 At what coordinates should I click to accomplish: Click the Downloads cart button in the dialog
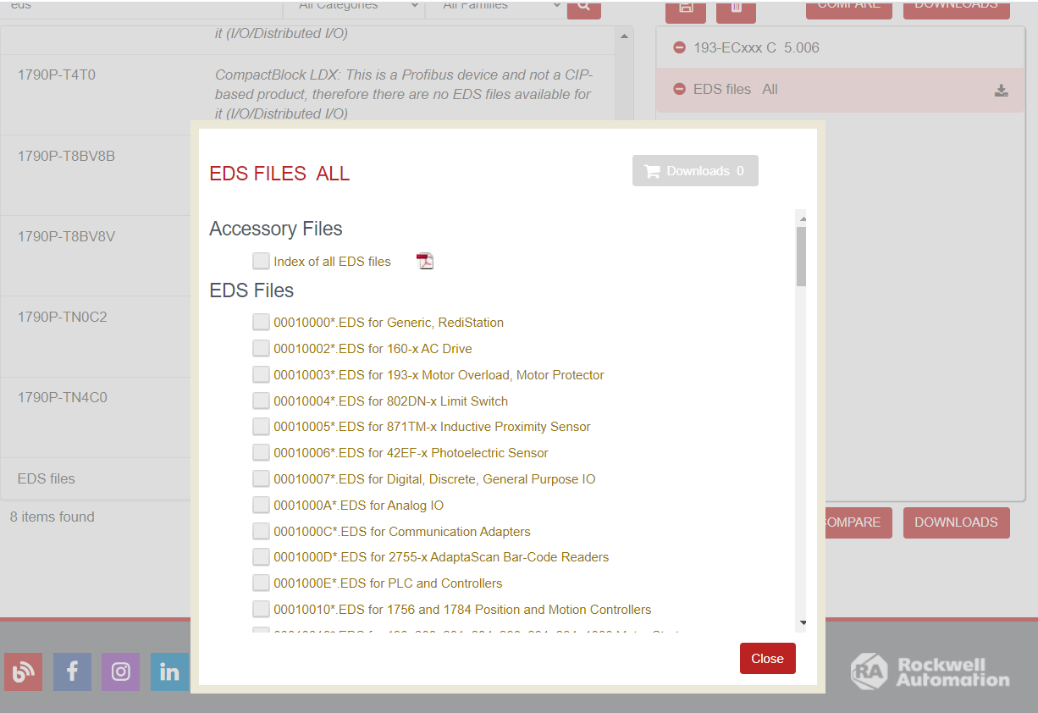[695, 171]
